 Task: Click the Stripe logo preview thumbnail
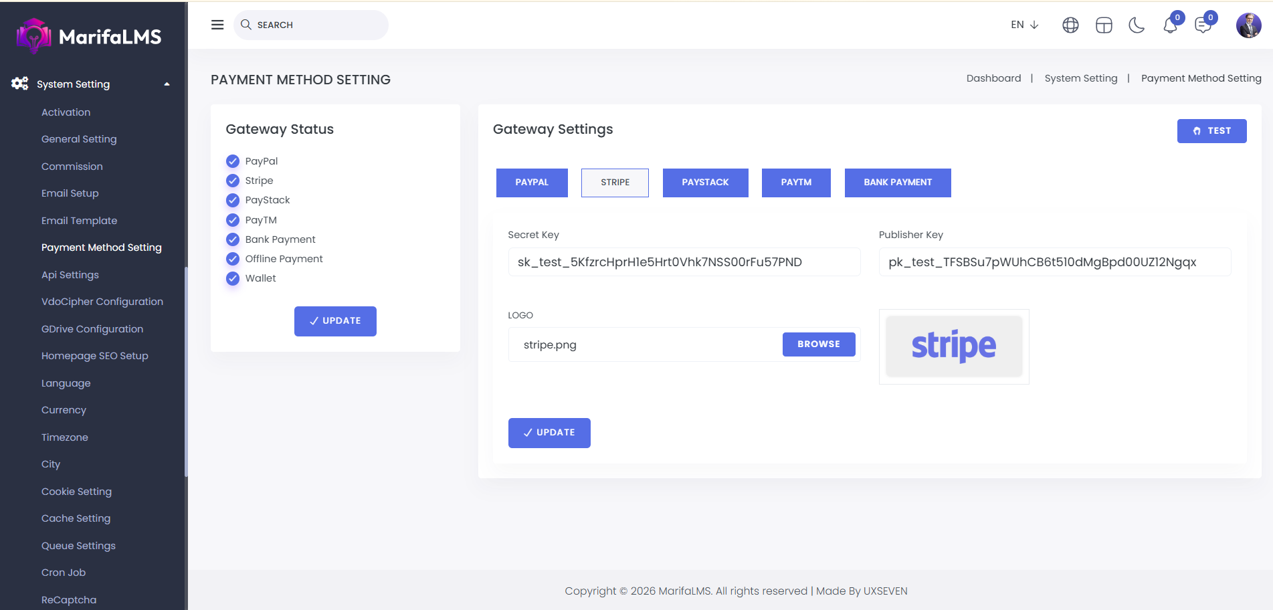coord(953,346)
